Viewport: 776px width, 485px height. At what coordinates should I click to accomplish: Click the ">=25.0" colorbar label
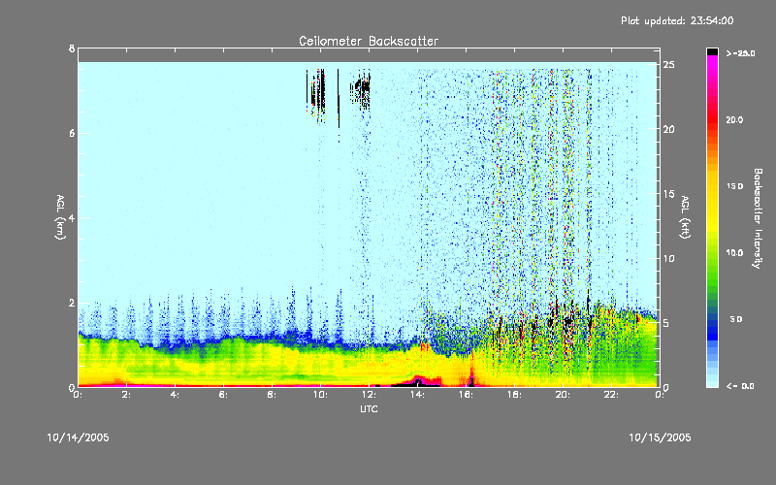(740, 53)
